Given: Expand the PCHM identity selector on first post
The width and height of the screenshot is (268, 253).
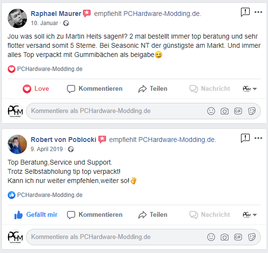Looking at the screenshot, I should (250, 89).
